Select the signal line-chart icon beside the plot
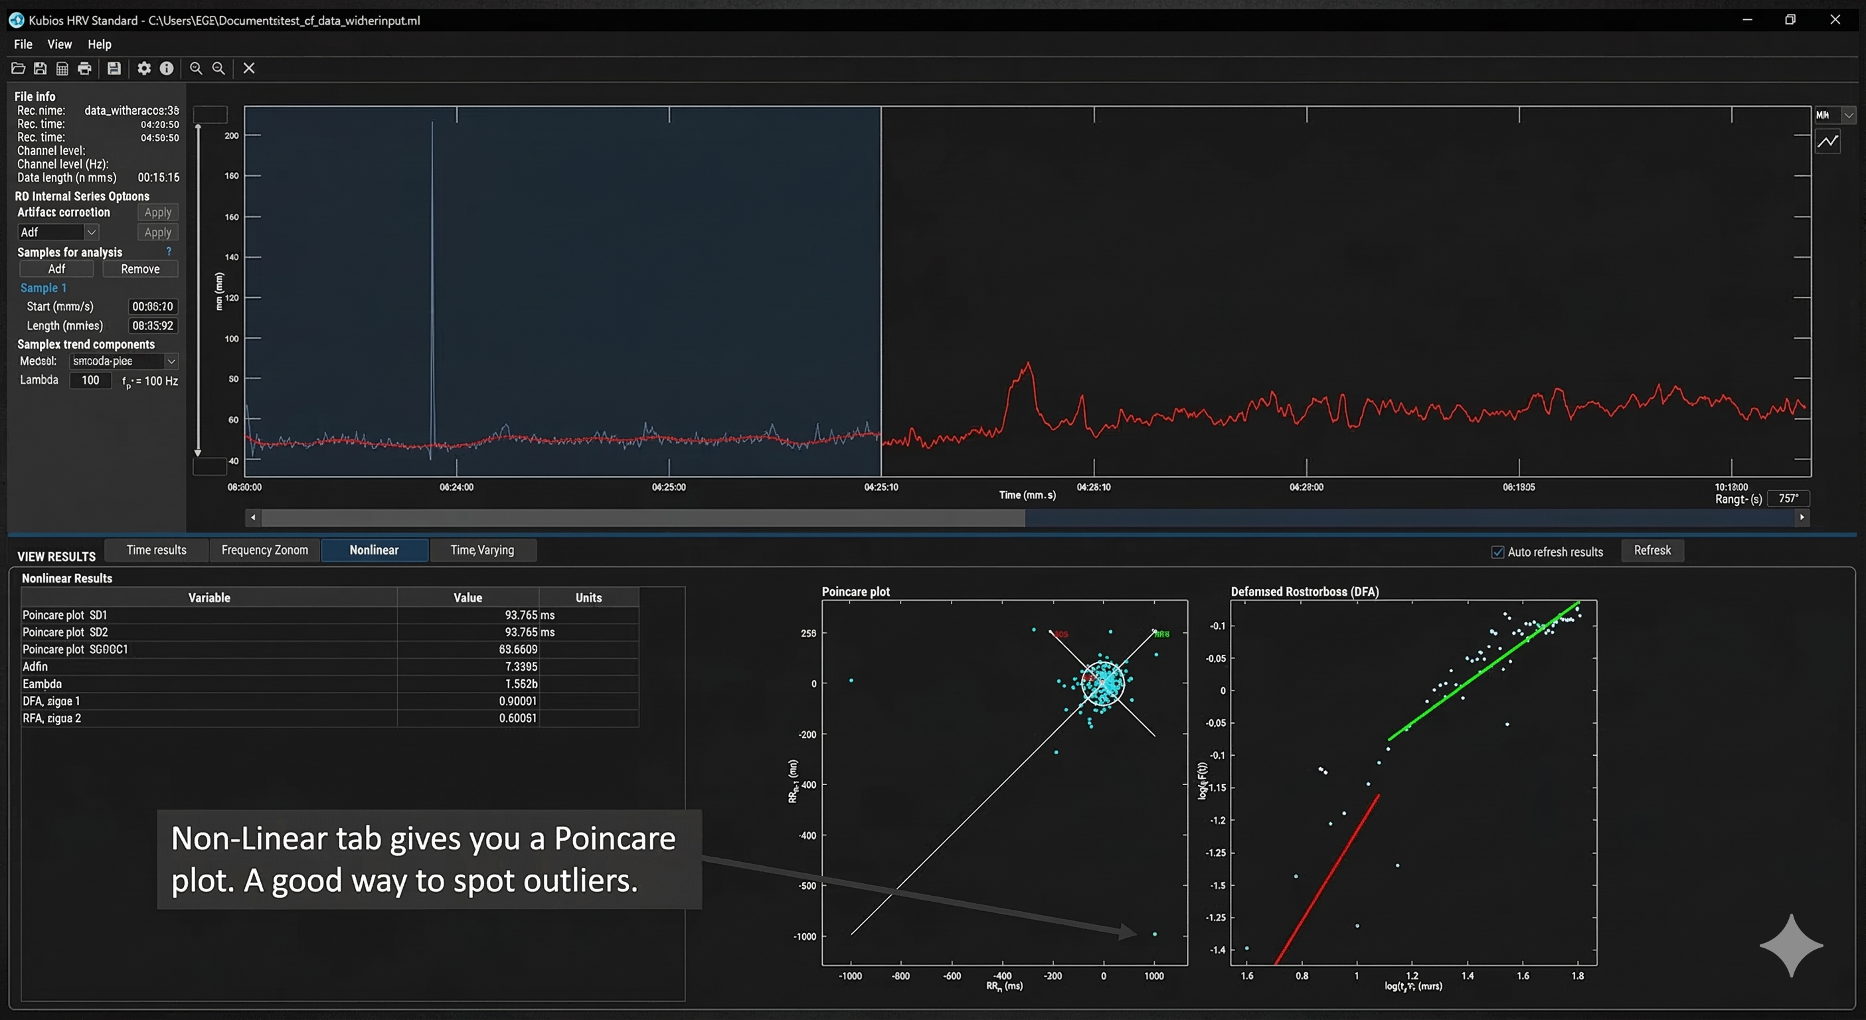Viewport: 1866px width, 1020px height. click(1829, 141)
